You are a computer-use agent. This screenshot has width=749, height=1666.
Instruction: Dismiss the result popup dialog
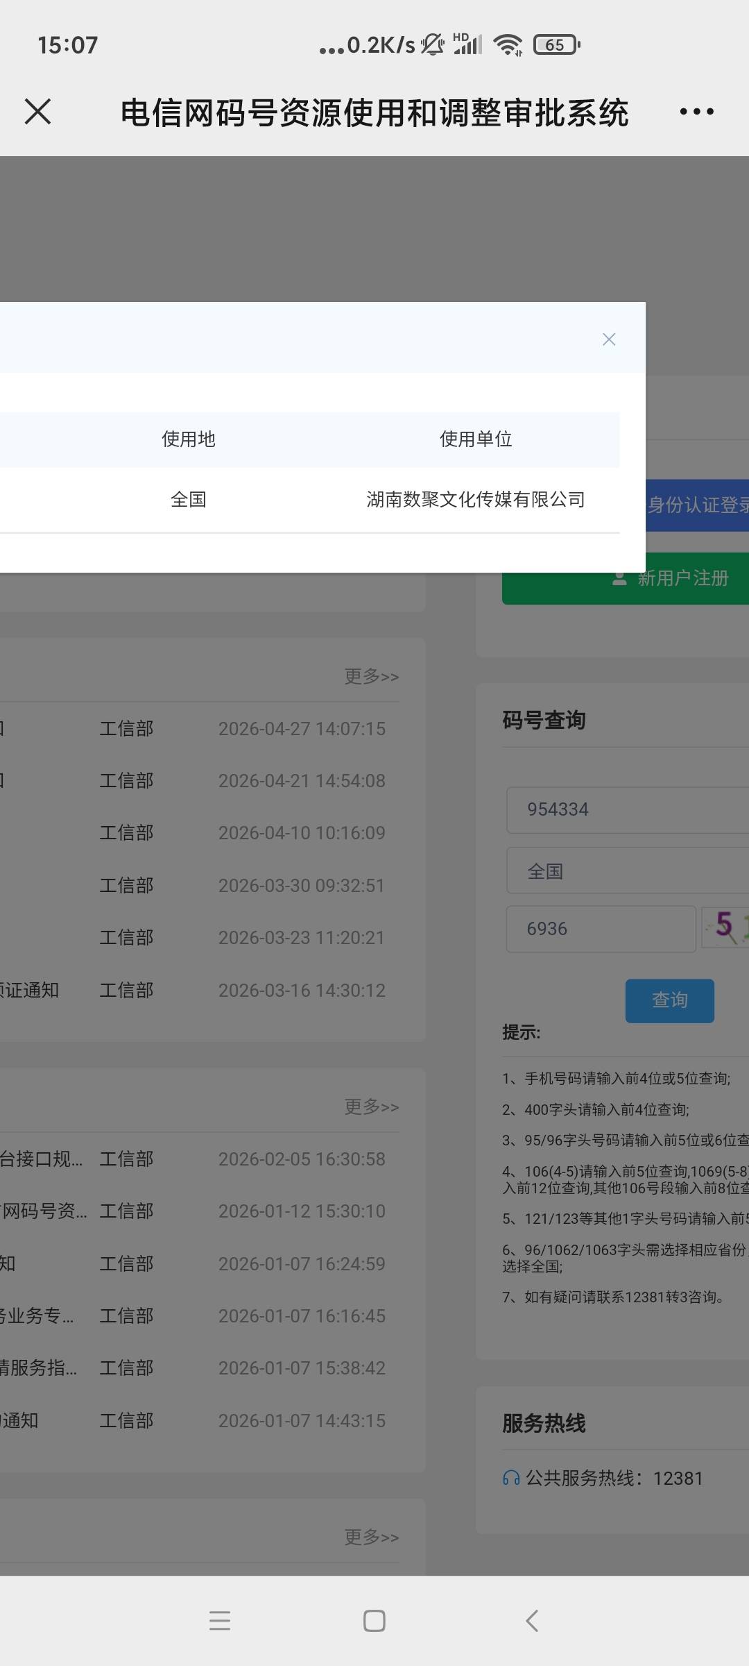click(609, 339)
